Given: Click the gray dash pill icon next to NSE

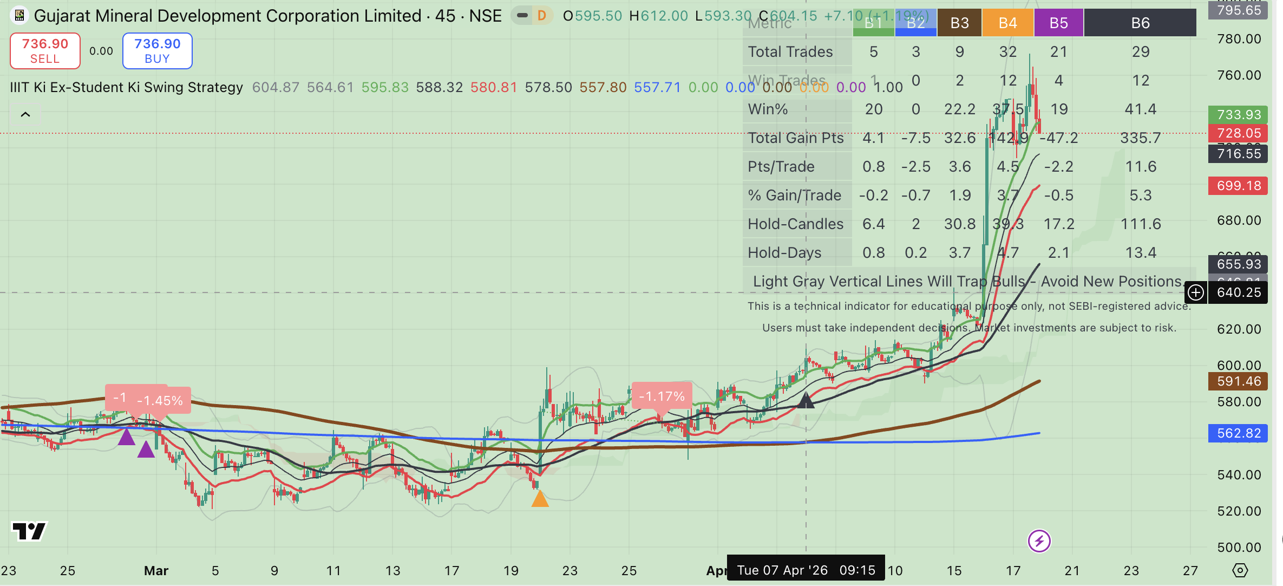Looking at the screenshot, I should pyautogui.click(x=522, y=16).
